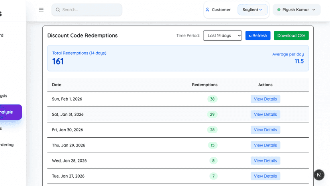Click the Actions column header
Viewport: 330px width, 186px height.
tap(265, 85)
